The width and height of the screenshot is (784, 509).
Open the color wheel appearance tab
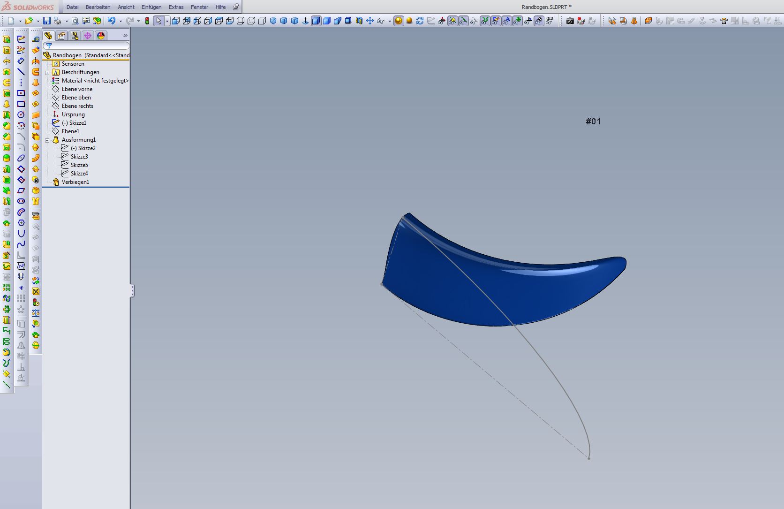point(101,36)
